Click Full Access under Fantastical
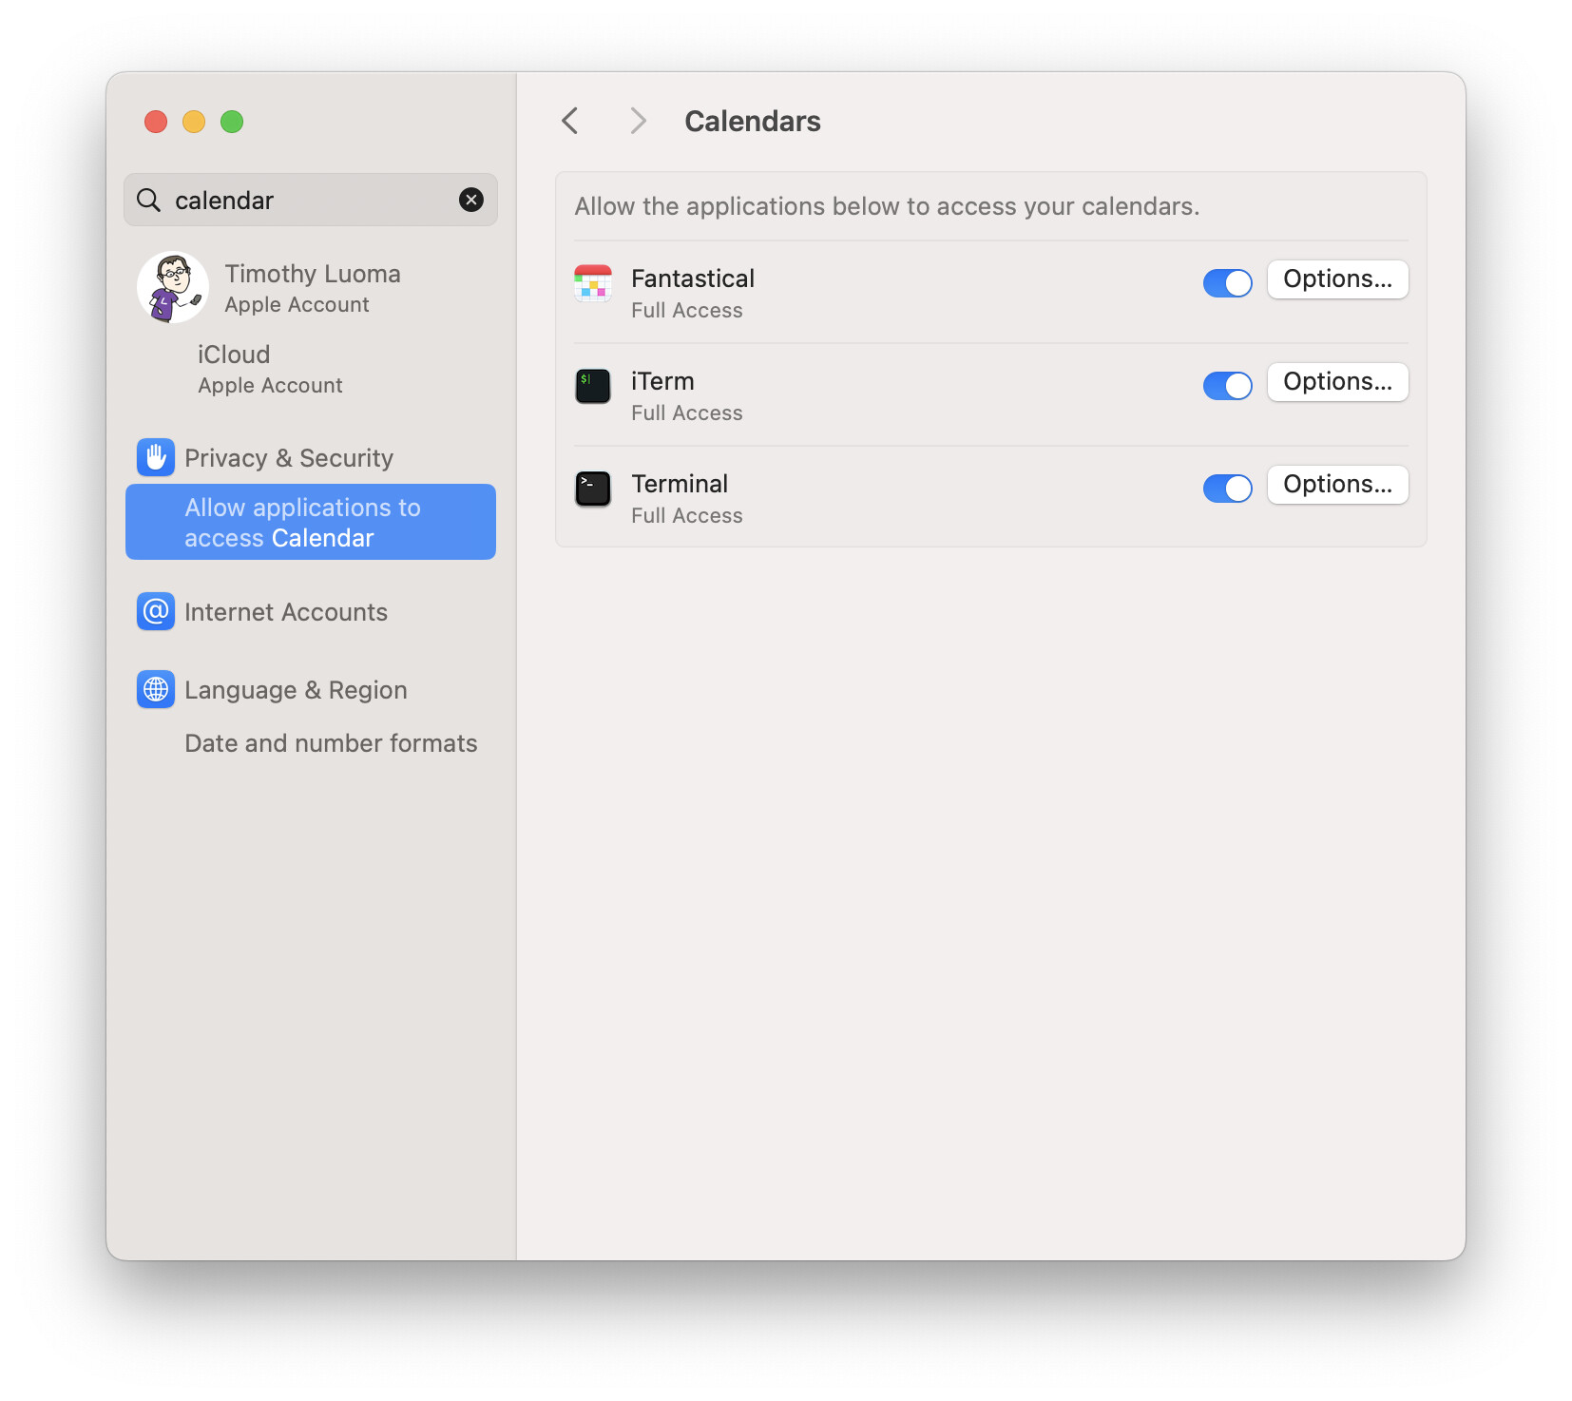 click(687, 310)
